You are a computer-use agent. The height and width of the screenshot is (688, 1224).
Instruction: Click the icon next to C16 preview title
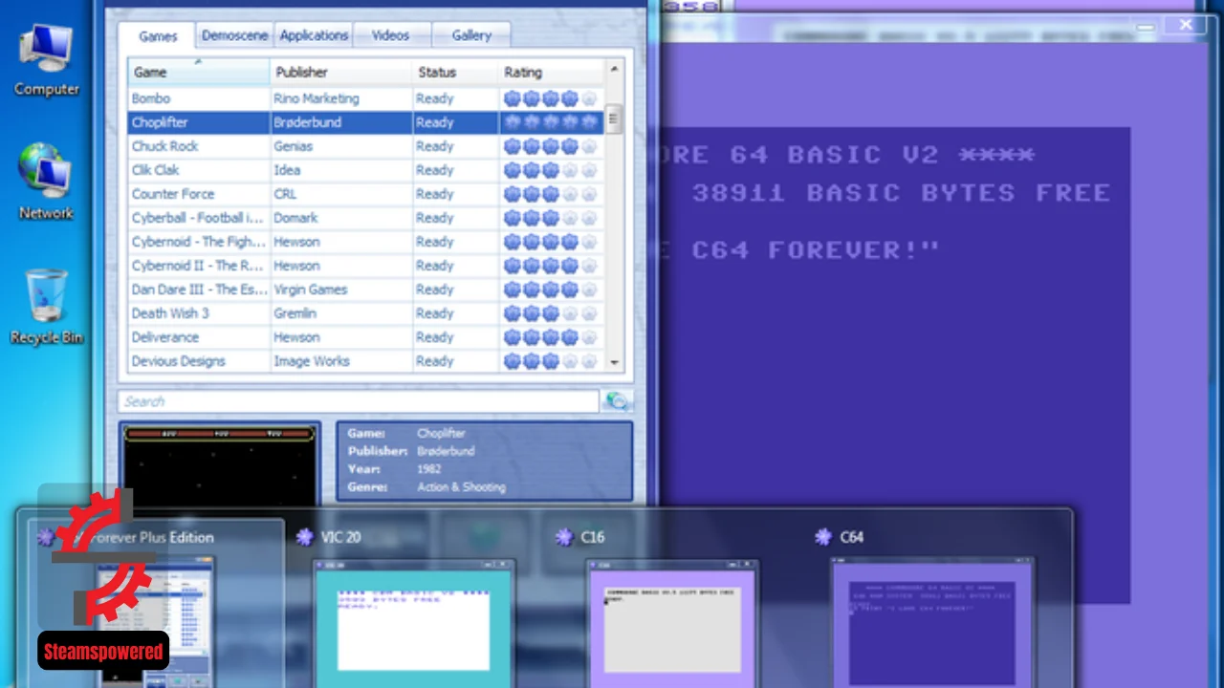pyautogui.click(x=565, y=537)
